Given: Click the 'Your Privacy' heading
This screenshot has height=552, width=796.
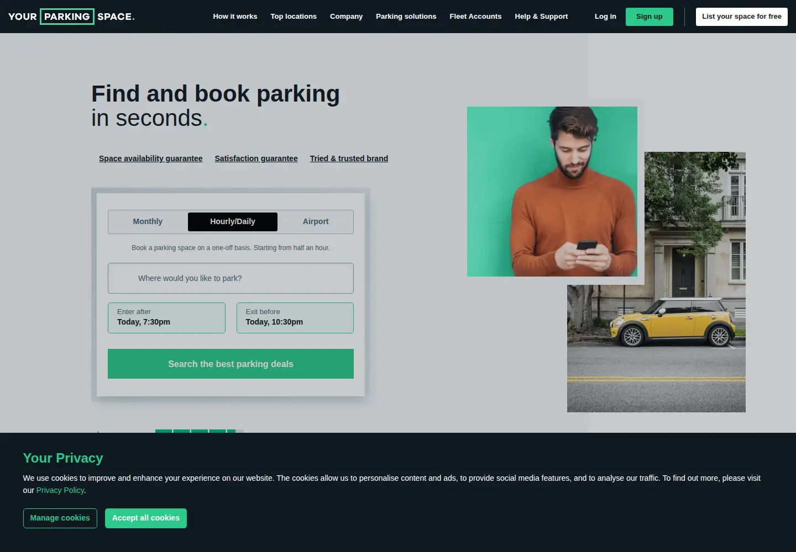Looking at the screenshot, I should click(63, 458).
